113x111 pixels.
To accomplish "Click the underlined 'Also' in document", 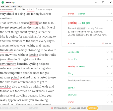I will 10,59.
